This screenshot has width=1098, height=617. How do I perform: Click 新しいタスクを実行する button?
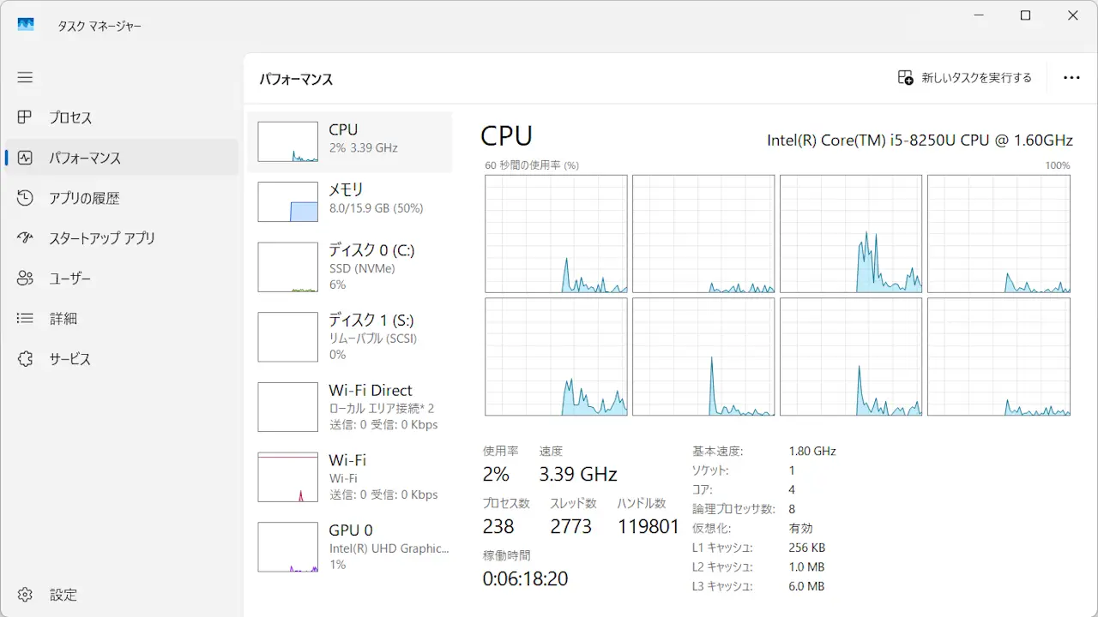[964, 78]
